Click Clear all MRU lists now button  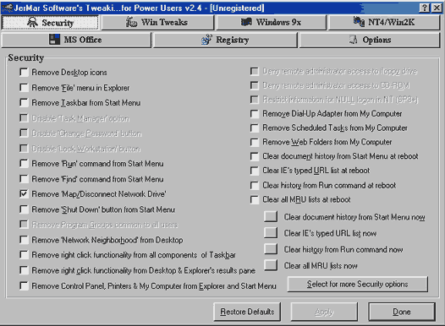click(x=271, y=265)
